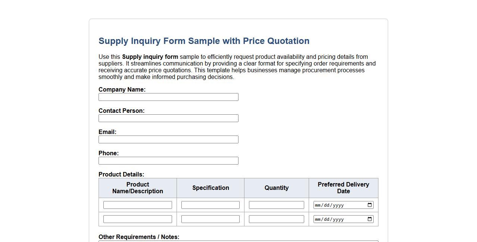Click the Company Name input field

168,97
